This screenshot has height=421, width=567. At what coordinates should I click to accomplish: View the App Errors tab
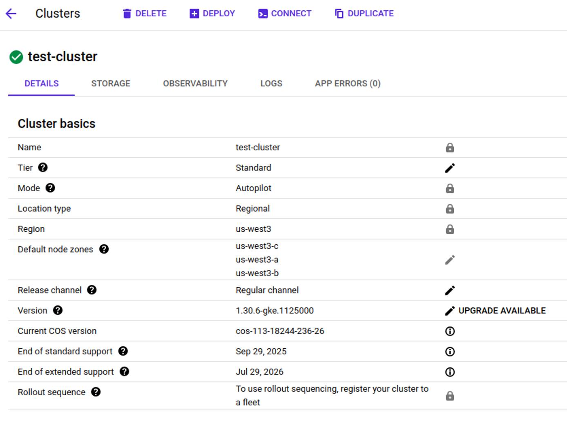point(347,83)
